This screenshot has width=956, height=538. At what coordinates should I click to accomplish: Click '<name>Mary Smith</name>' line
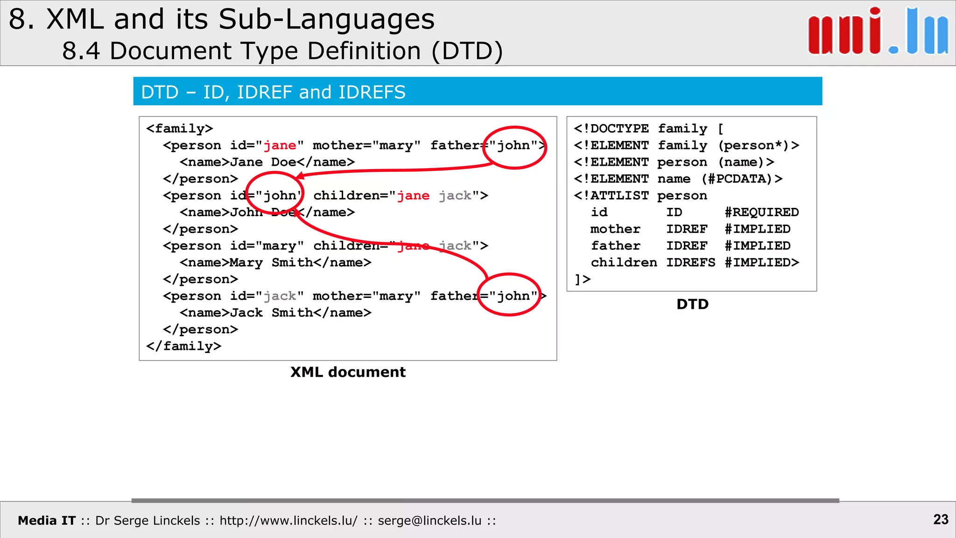[x=275, y=262]
